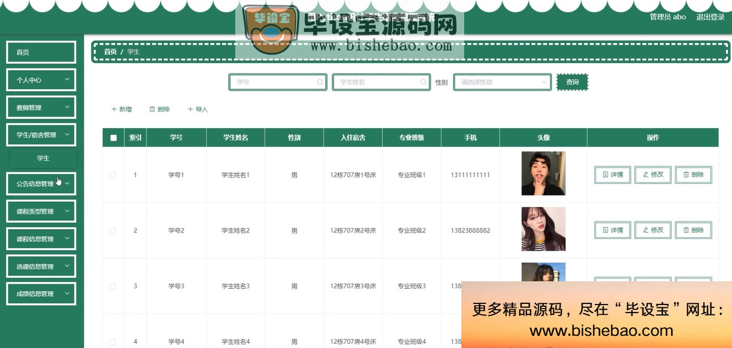732x348 pixels.
Task: Select the checkbox for row 学号3
Action: point(113,287)
